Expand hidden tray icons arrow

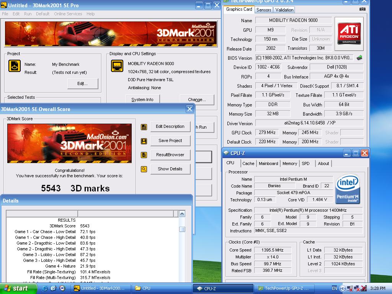[x=343, y=289]
